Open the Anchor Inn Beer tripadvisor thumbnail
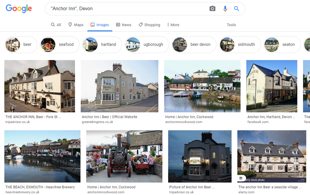Image resolution: width=310 pixels, height=195 pixels. pos(40,86)
